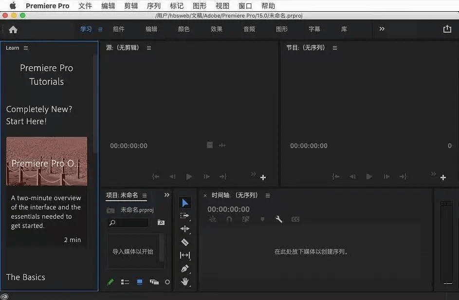
Task: Click Drag Audio Only icon in Source monitor
Action: [x=222, y=145]
